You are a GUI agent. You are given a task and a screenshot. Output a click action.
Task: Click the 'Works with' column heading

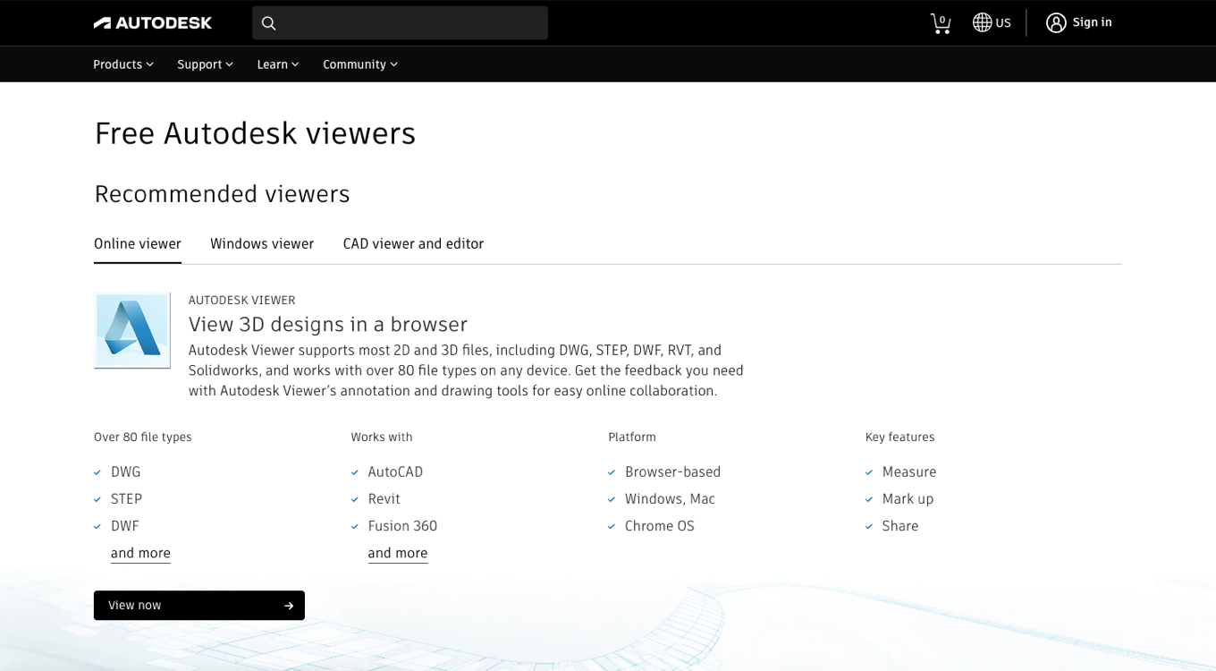pyautogui.click(x=382, y=437)
